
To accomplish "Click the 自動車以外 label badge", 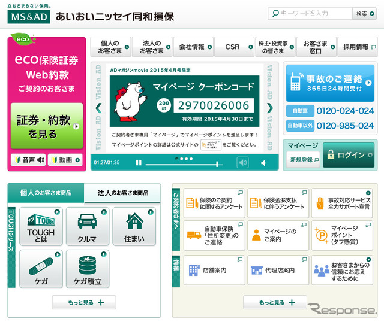I will pos(300,126).
